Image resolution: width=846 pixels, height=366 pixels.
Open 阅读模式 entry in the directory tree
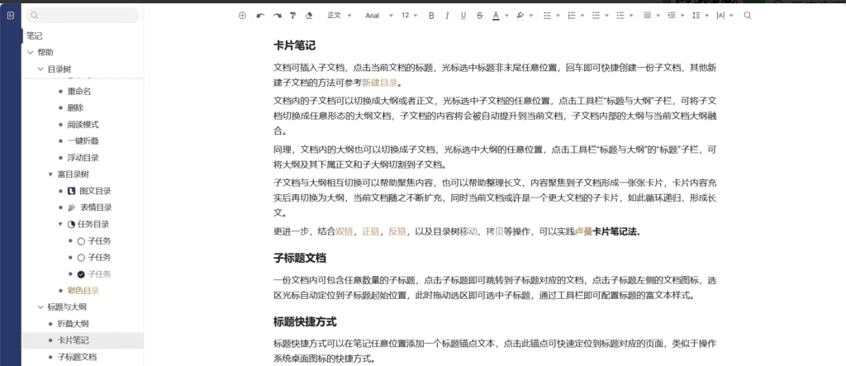click(83, 125)
